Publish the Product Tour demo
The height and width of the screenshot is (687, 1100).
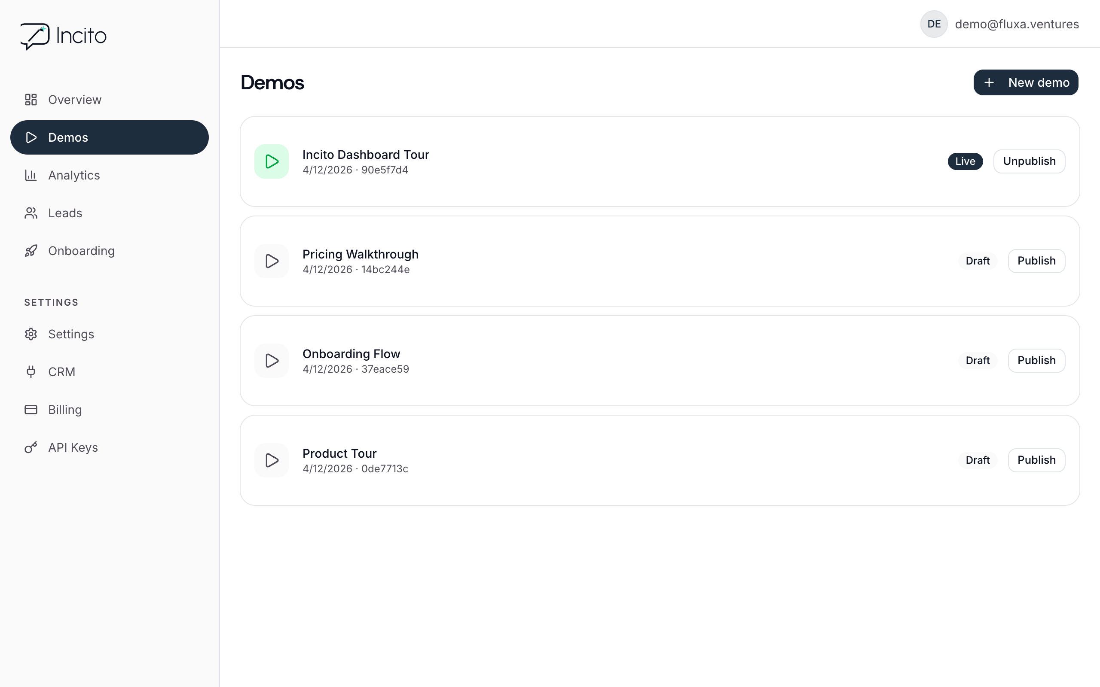tap(1036, 460)
